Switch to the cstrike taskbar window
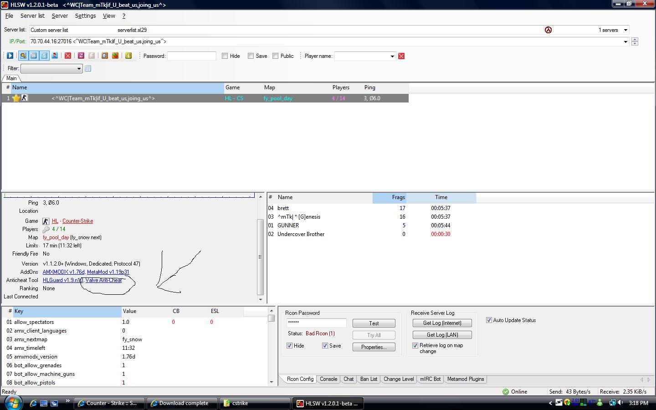Screen dimensions: 656x410 click(256, 403)
